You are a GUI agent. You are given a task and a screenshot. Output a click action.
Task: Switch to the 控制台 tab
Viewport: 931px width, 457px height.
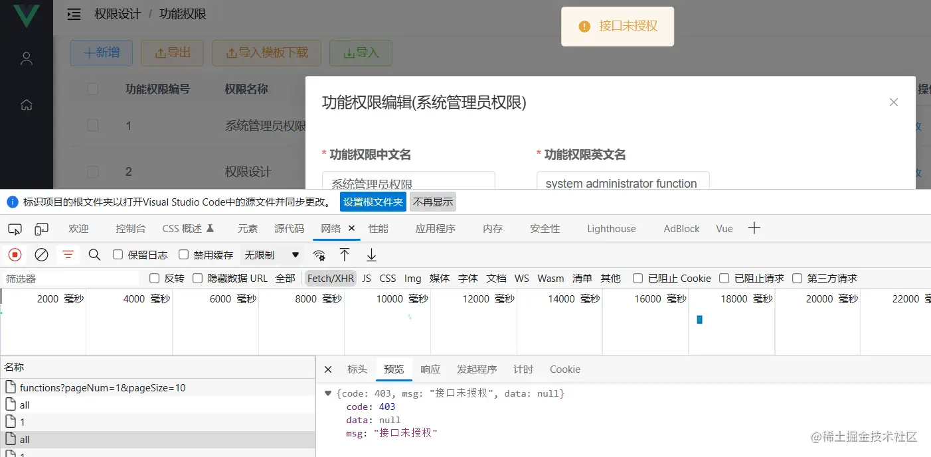130,229
